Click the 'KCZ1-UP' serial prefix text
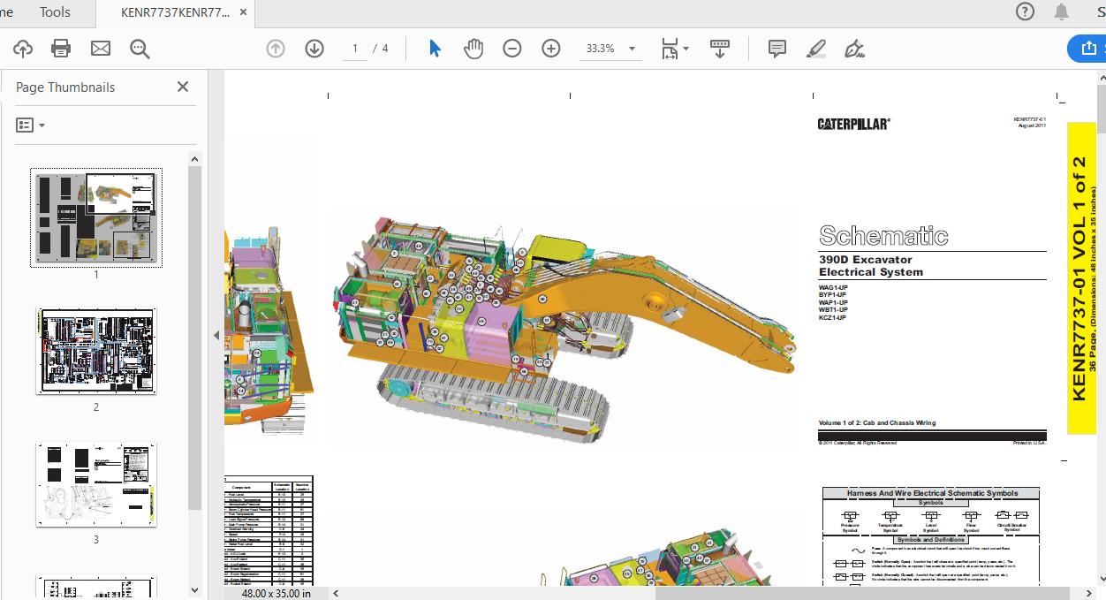This screenshot has width=1106, height=600. pyautogui.click(x=833, y=317)
